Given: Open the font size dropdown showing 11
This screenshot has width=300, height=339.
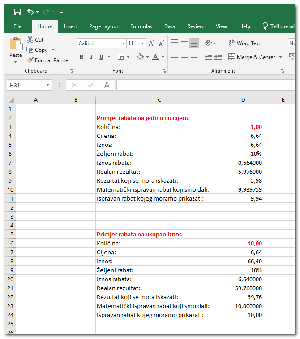Looking at the screenshot, I should [143, 43].
